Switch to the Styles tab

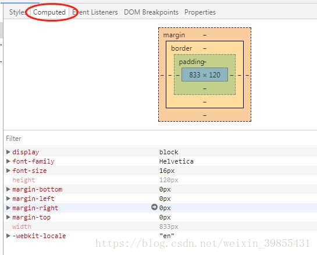(17, 12)
